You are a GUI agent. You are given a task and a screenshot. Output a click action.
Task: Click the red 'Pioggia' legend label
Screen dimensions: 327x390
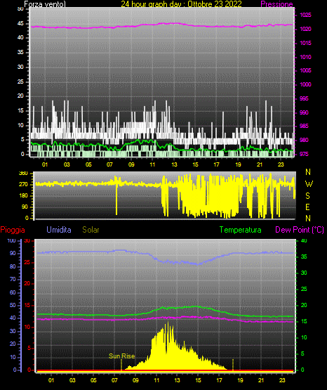pos(13,230)
